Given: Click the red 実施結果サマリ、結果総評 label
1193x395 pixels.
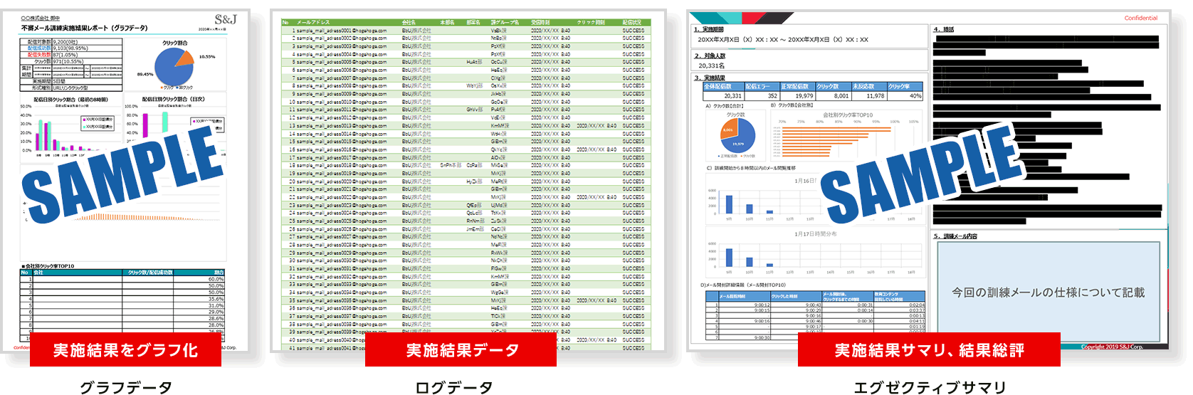Looking at the screenshot, I should (x=929, y=350).
